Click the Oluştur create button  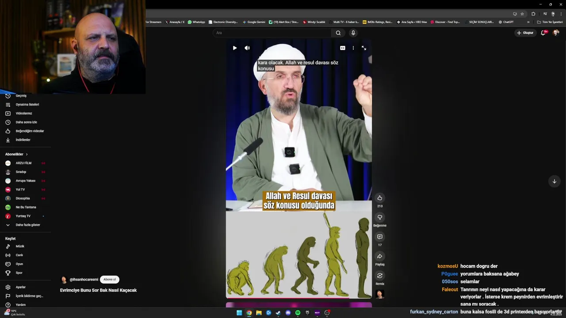tap(525, 33)
